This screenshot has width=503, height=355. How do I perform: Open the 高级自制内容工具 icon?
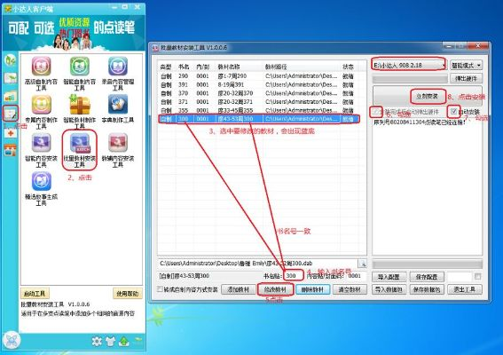(x=41, y=67)
